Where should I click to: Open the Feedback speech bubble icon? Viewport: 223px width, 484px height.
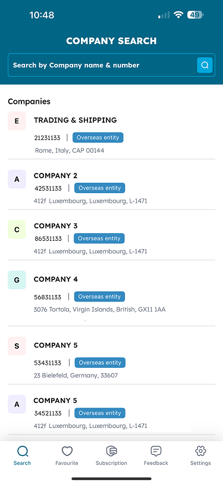point(156,451)
